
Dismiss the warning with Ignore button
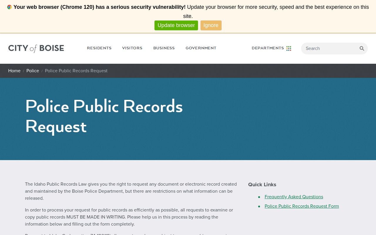[x=211, y=25]
